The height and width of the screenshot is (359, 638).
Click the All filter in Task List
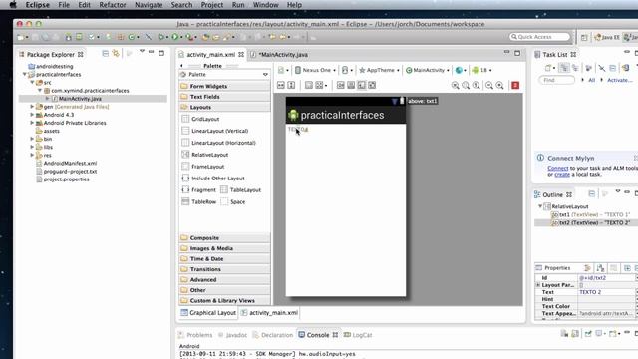591,80
